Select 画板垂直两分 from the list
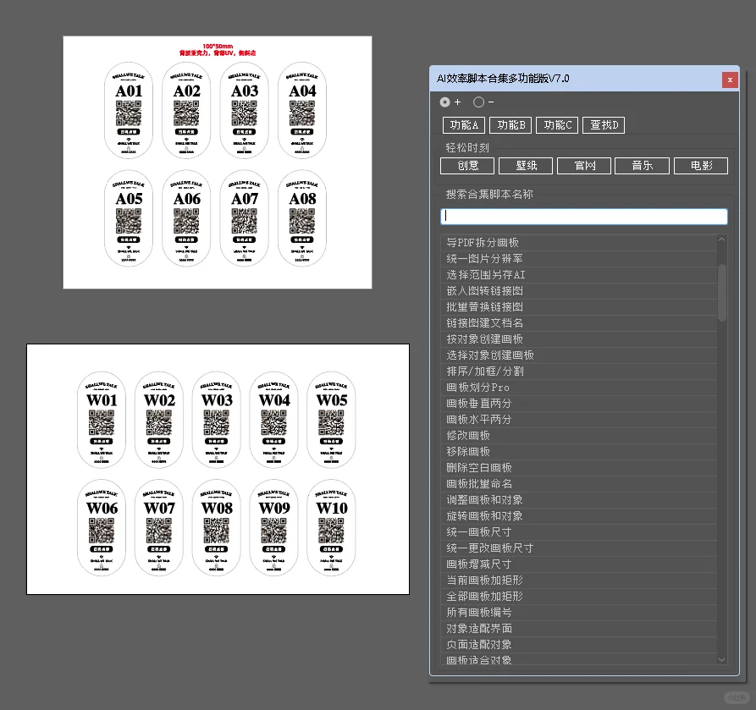Screen dimensions: 756x710 tap(477, 403)
